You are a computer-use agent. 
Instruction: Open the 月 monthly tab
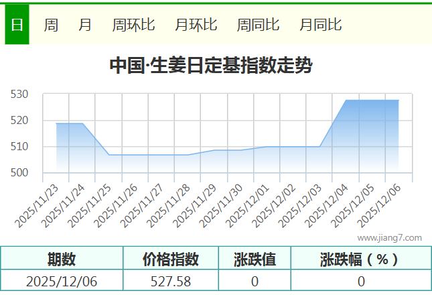(85, 25)
